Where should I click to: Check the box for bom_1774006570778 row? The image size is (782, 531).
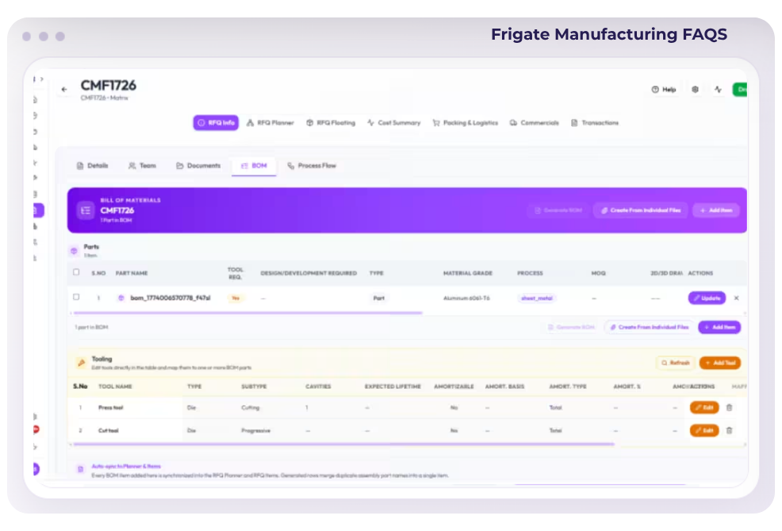76,297
